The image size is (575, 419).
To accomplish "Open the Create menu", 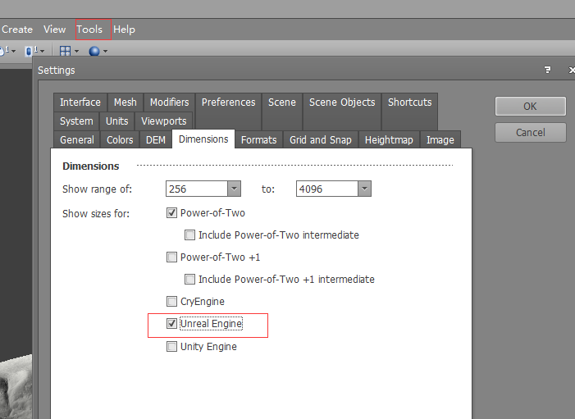I will [x=17, y=30].
